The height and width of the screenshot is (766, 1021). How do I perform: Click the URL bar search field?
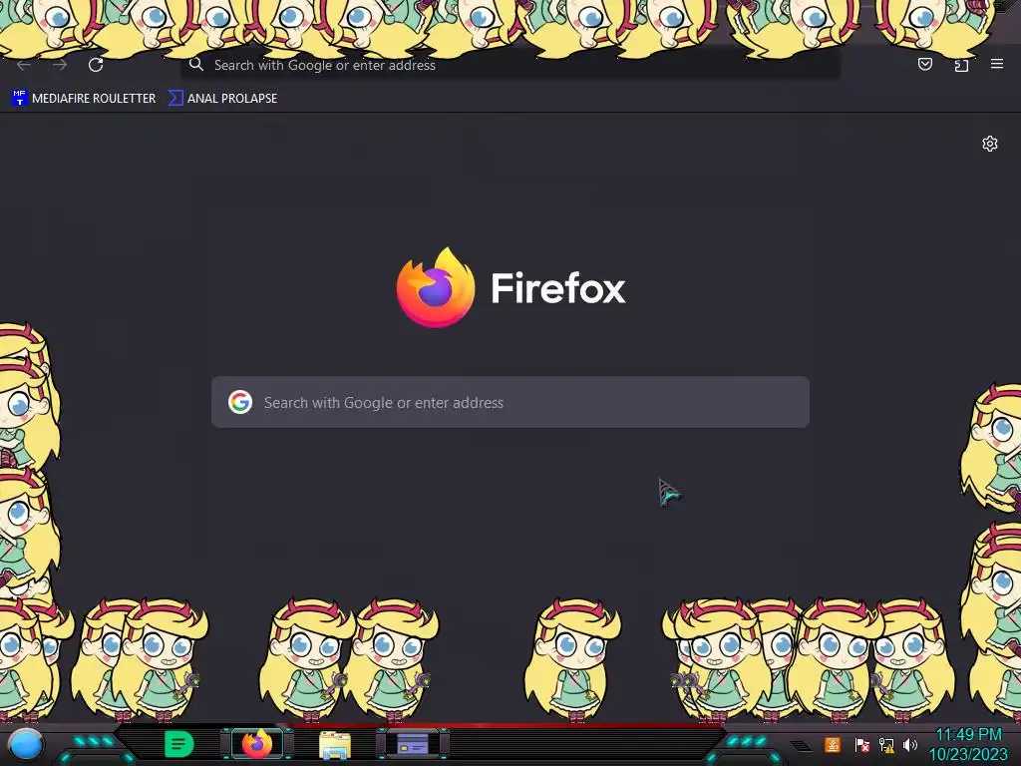[x=510, y=65]
